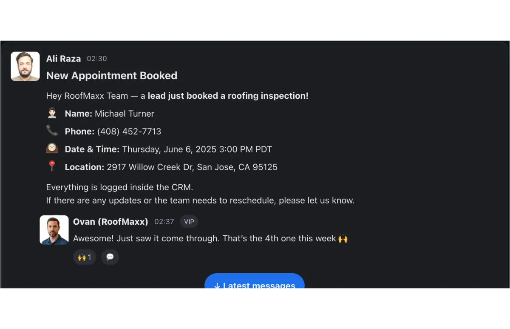This screenshot has width=510, height=329.
Task: Click the telephone emoji icon
Action: (52, 131)
